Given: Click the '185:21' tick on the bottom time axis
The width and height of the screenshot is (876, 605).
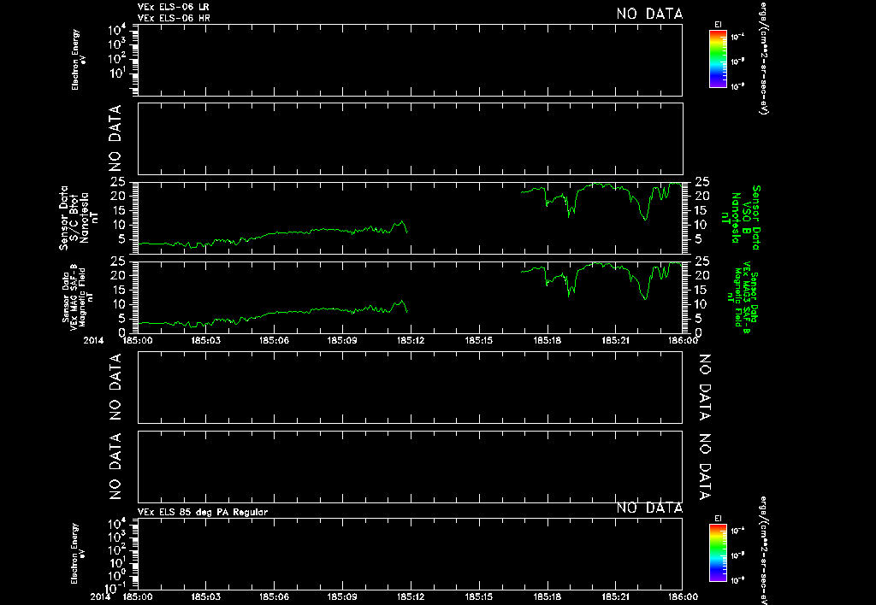Looking at the screenshot, I should 616,596.
